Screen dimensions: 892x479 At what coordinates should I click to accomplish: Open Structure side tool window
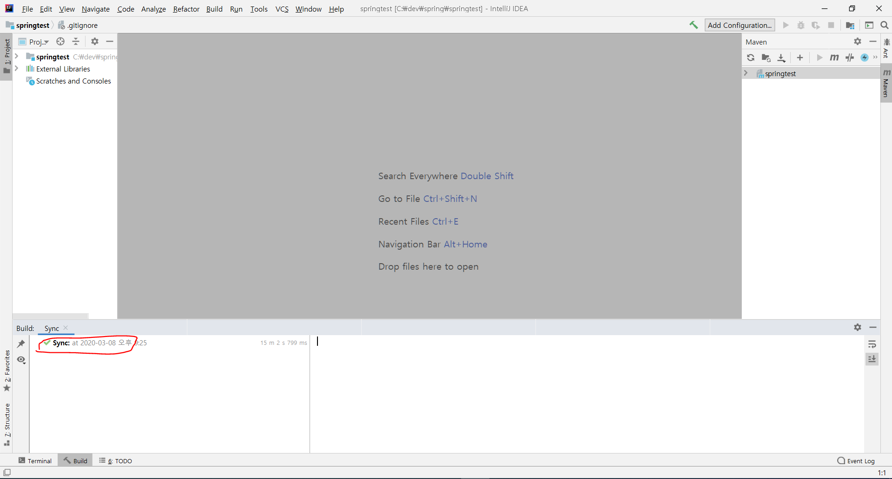click(x=7, y=425)
